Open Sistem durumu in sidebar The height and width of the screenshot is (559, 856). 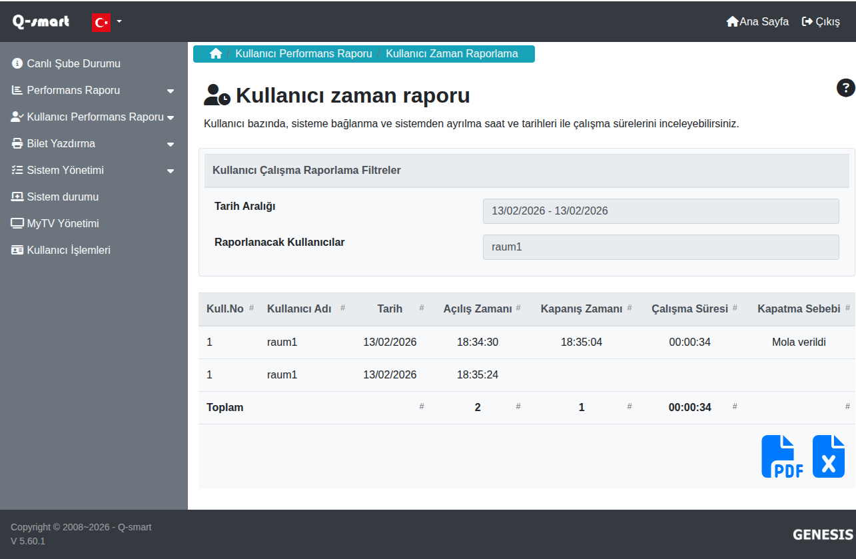[63, 197]
